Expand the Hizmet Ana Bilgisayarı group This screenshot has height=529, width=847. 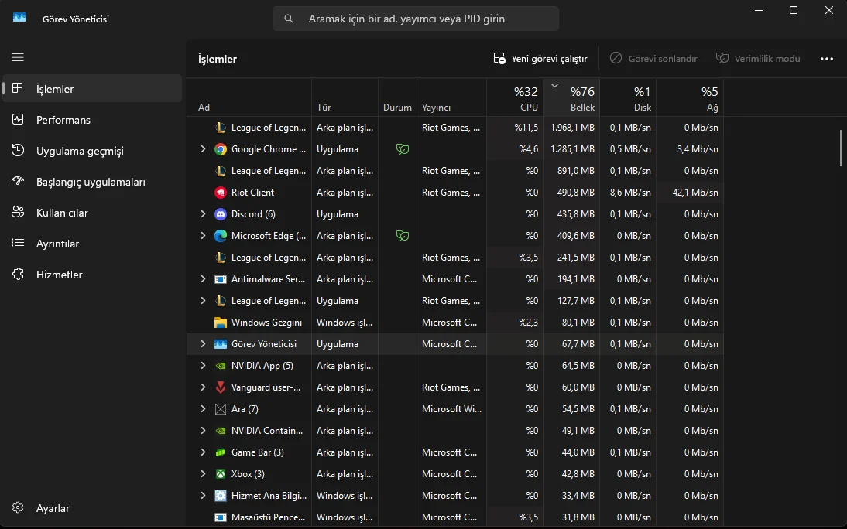203,495
